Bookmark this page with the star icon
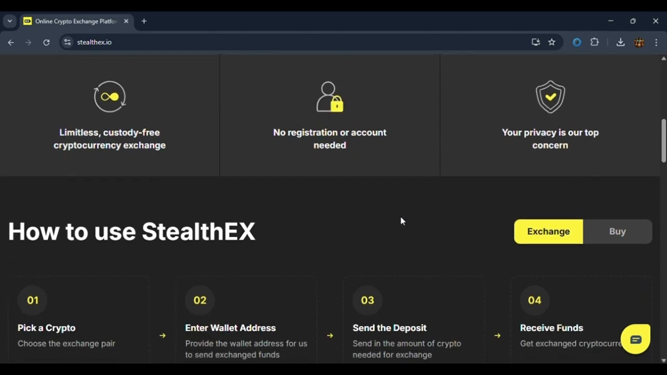 point(552,42)
